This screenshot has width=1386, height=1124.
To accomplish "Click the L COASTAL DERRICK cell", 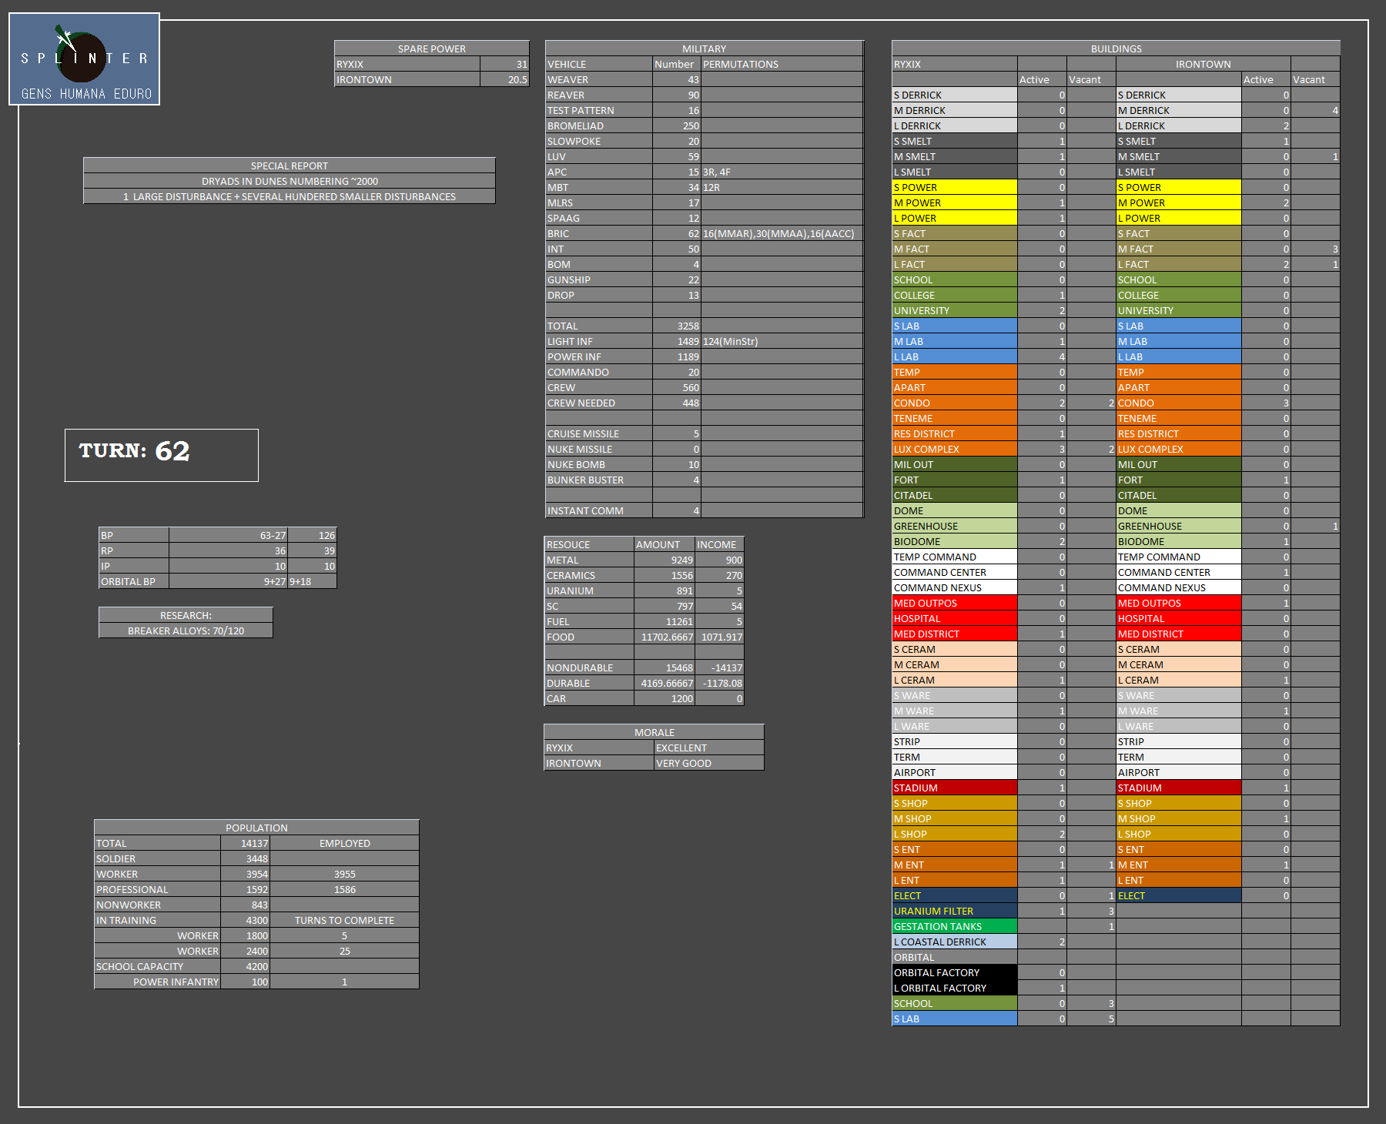I will pyautogui.click(x=954, y=942).
